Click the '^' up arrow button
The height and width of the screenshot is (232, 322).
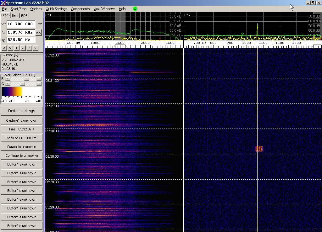[x=29, y=48]
